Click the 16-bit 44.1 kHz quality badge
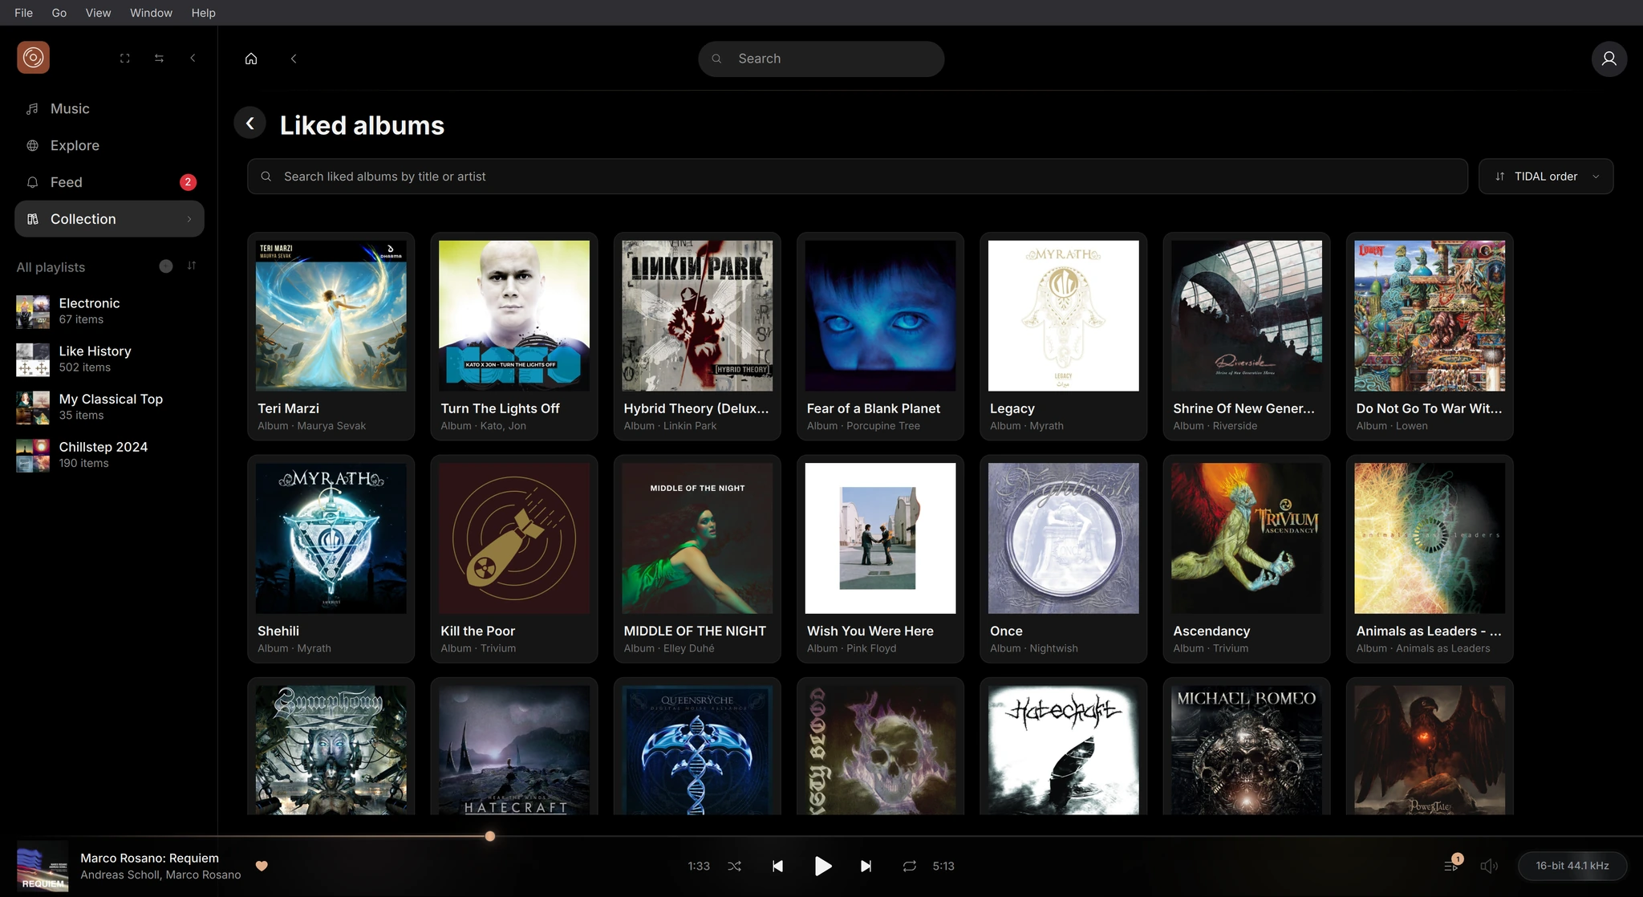 [x=1572, y=866]
